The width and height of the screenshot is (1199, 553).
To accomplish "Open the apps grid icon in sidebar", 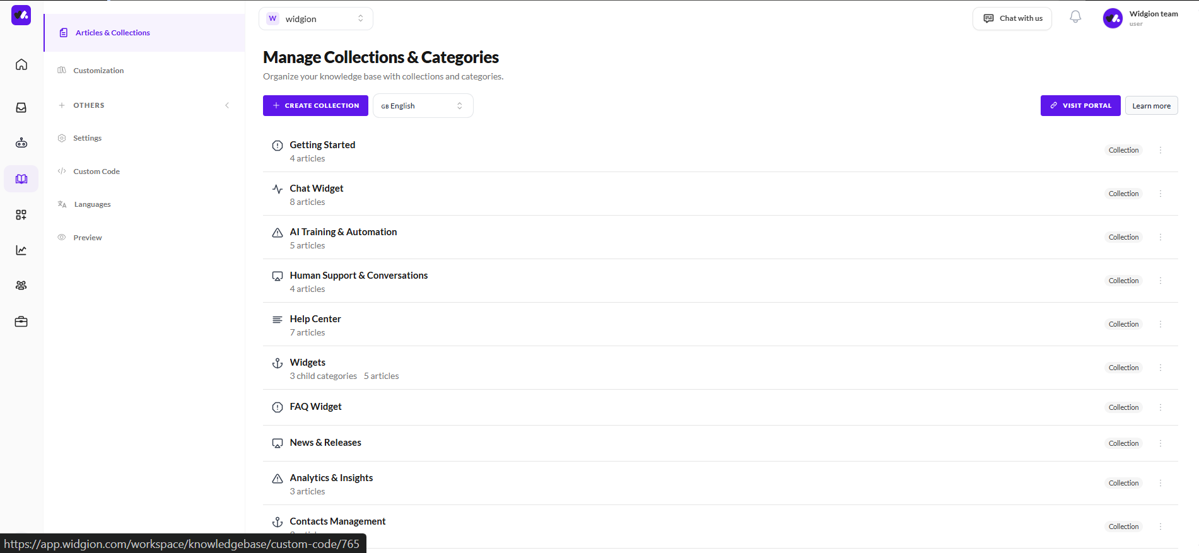I will point(21,215).
